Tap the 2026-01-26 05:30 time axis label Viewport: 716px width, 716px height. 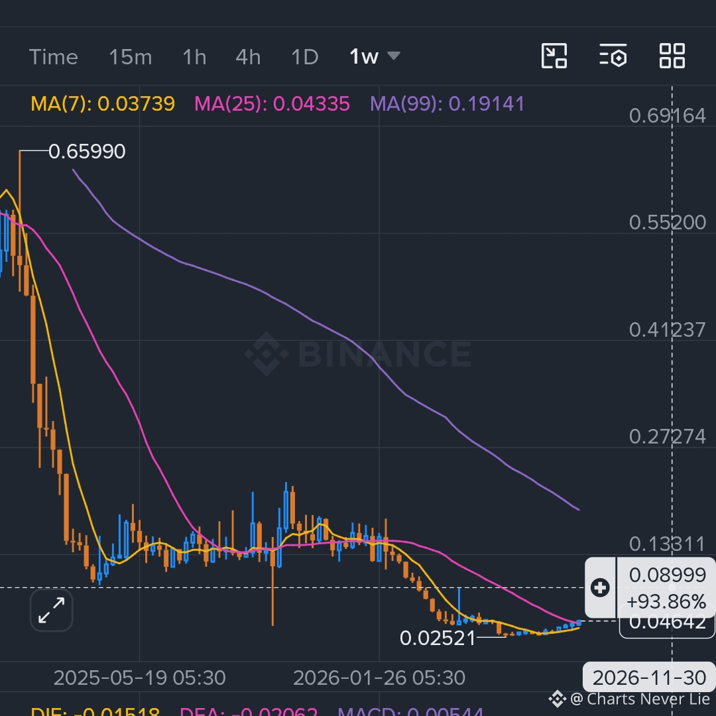click(379, 678)
